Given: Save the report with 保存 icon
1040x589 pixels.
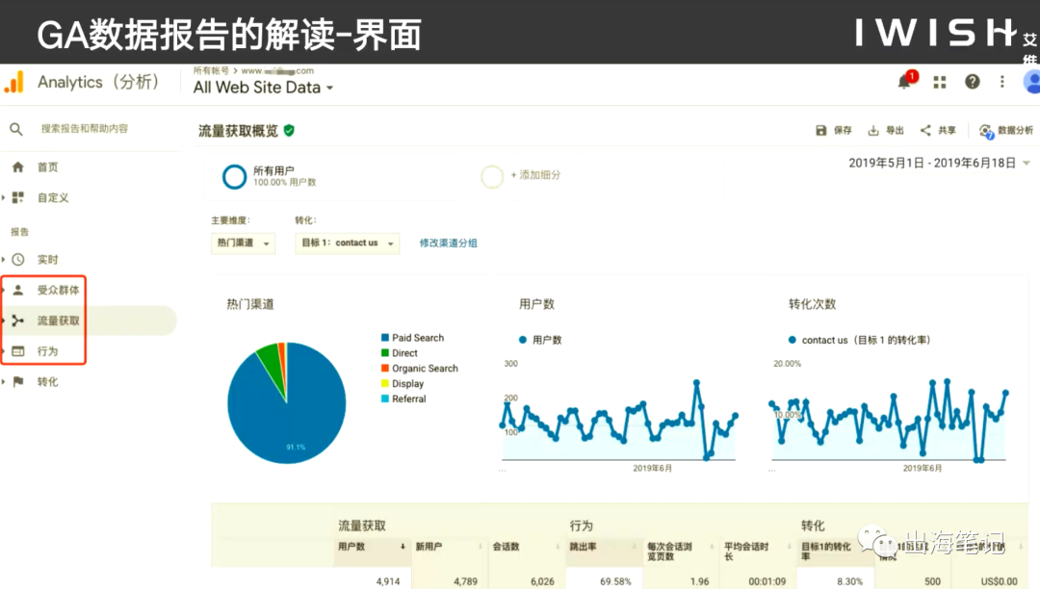Looking at the screenshot, I should click(819, 128).
